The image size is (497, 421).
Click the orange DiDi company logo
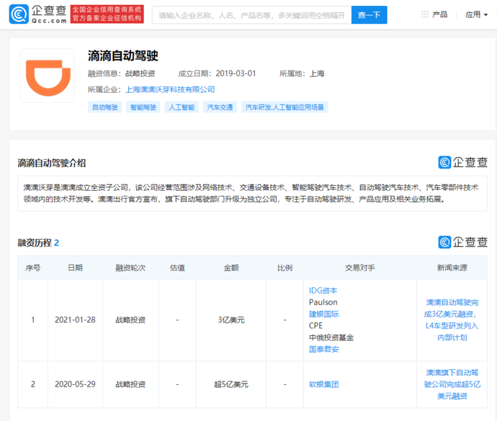click(47, 75)
